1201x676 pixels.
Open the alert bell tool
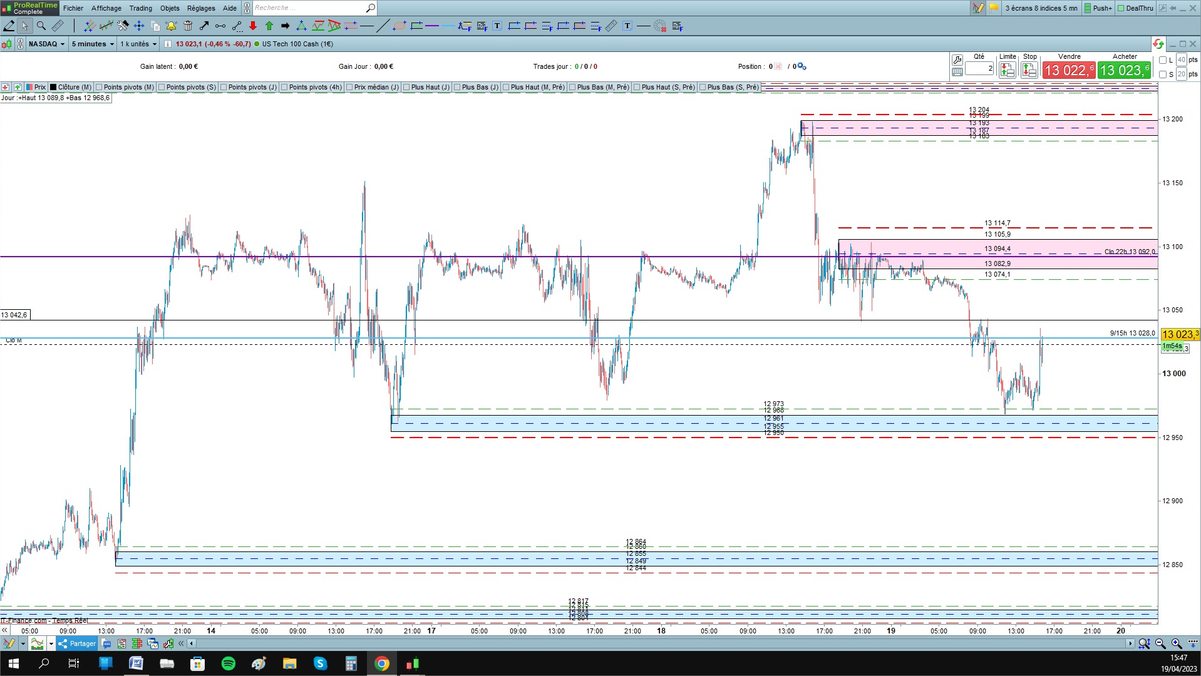pyautogui.click(x=171, y=26)
